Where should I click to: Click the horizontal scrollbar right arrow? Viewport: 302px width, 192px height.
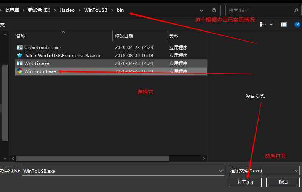point(204,158)
